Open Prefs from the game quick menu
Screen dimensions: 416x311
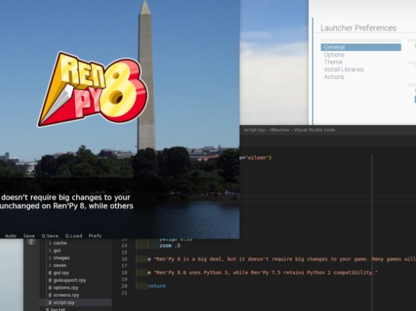[95, 236]
